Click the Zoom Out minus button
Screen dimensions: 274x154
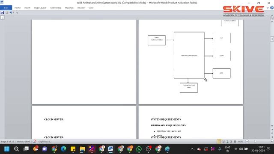coord(247,142)
